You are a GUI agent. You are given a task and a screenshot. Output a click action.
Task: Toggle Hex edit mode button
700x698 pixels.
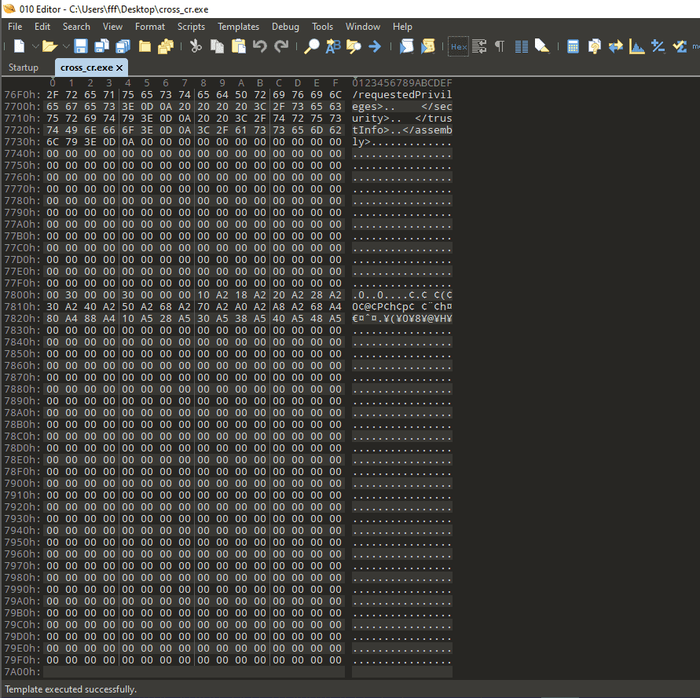(x=458, y=46)
